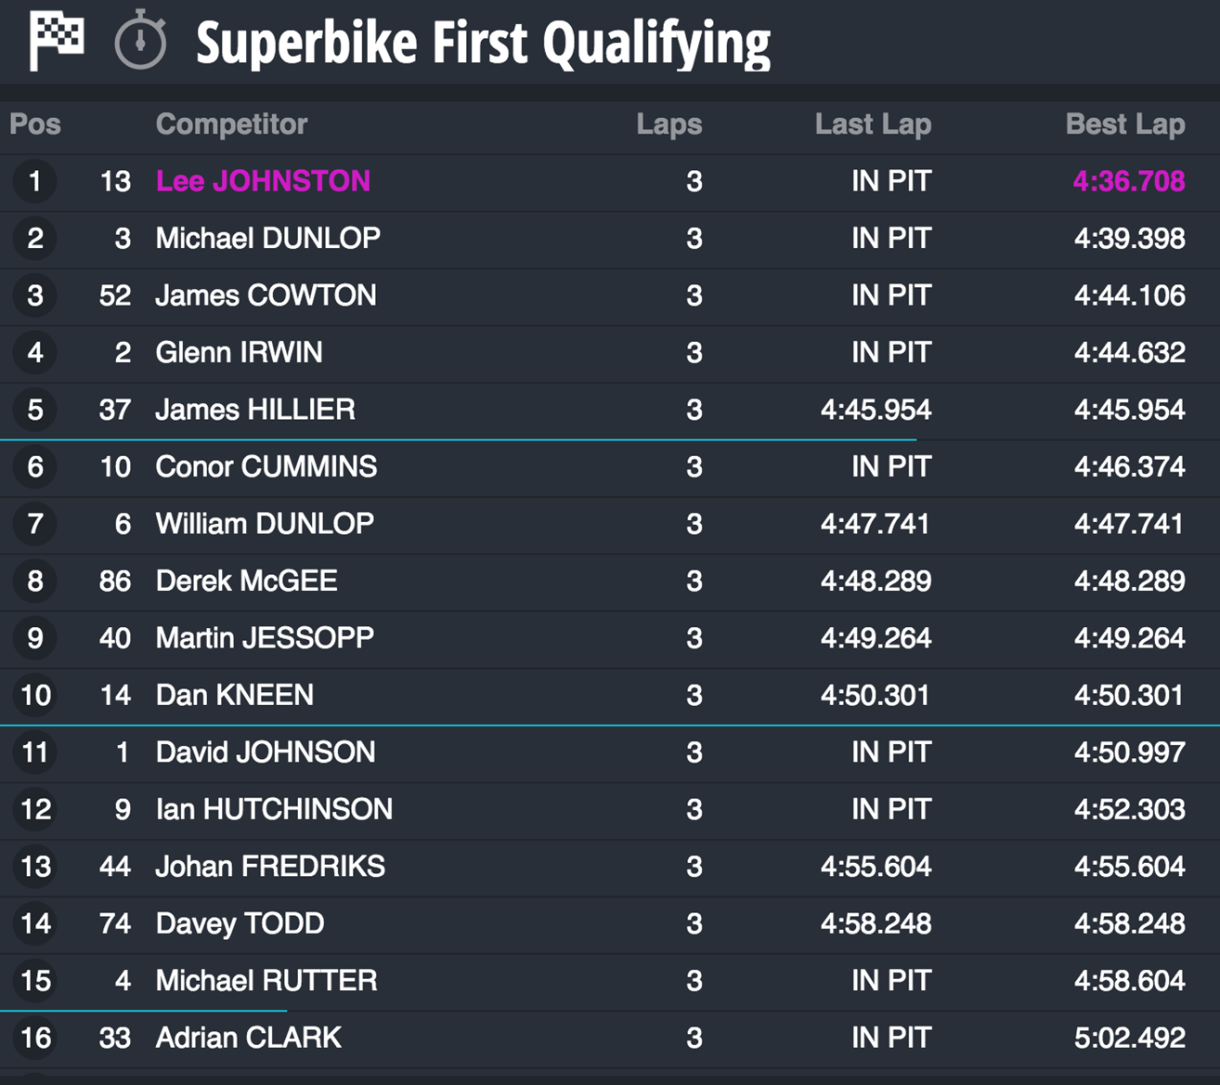
Task: Click position 5 circle badge
Action: [35, 410]
